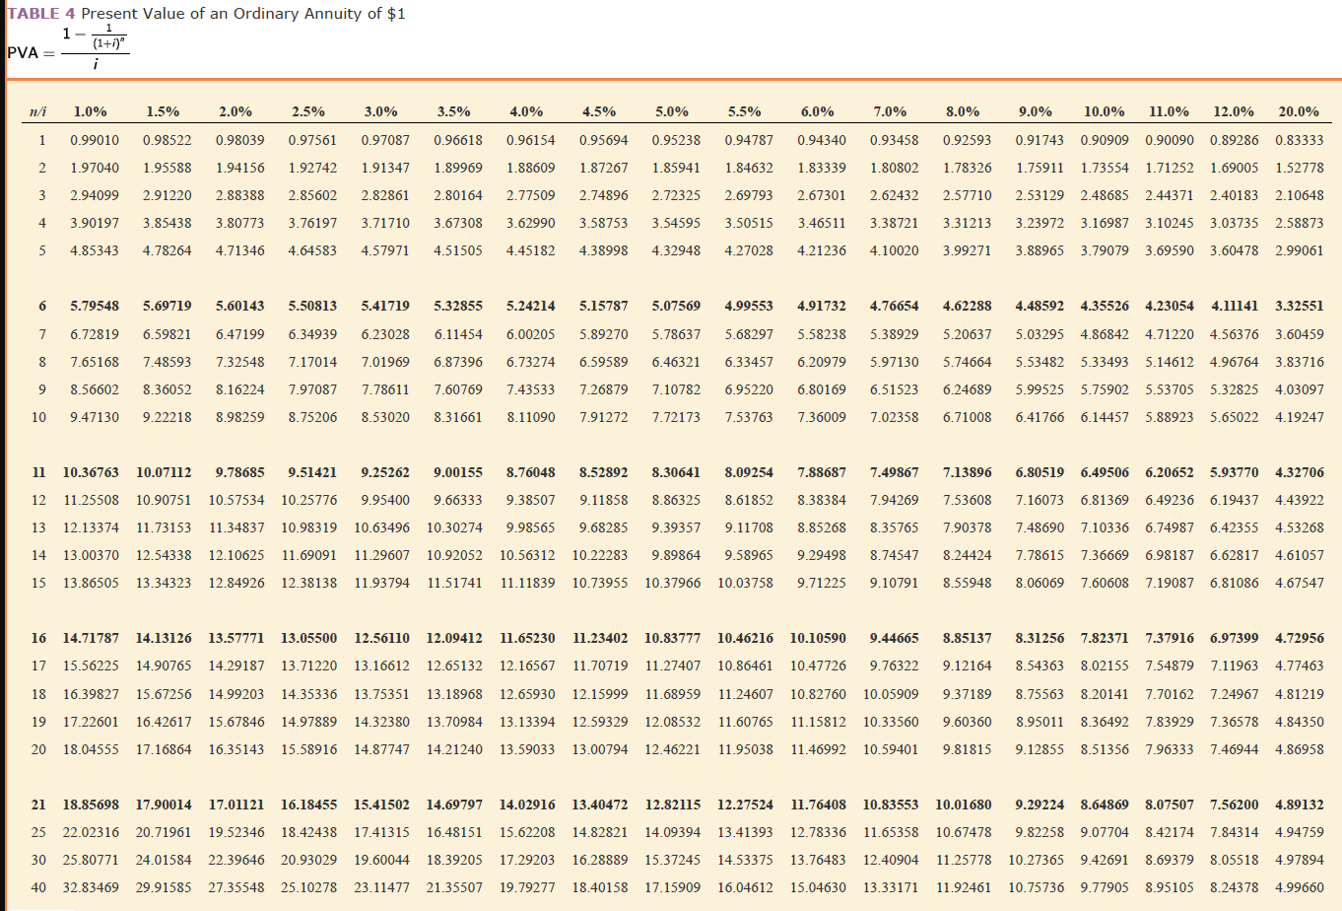Select value 10.37966 in row 15
This screenshot has height=911, width=1342.
pos(673,583)
